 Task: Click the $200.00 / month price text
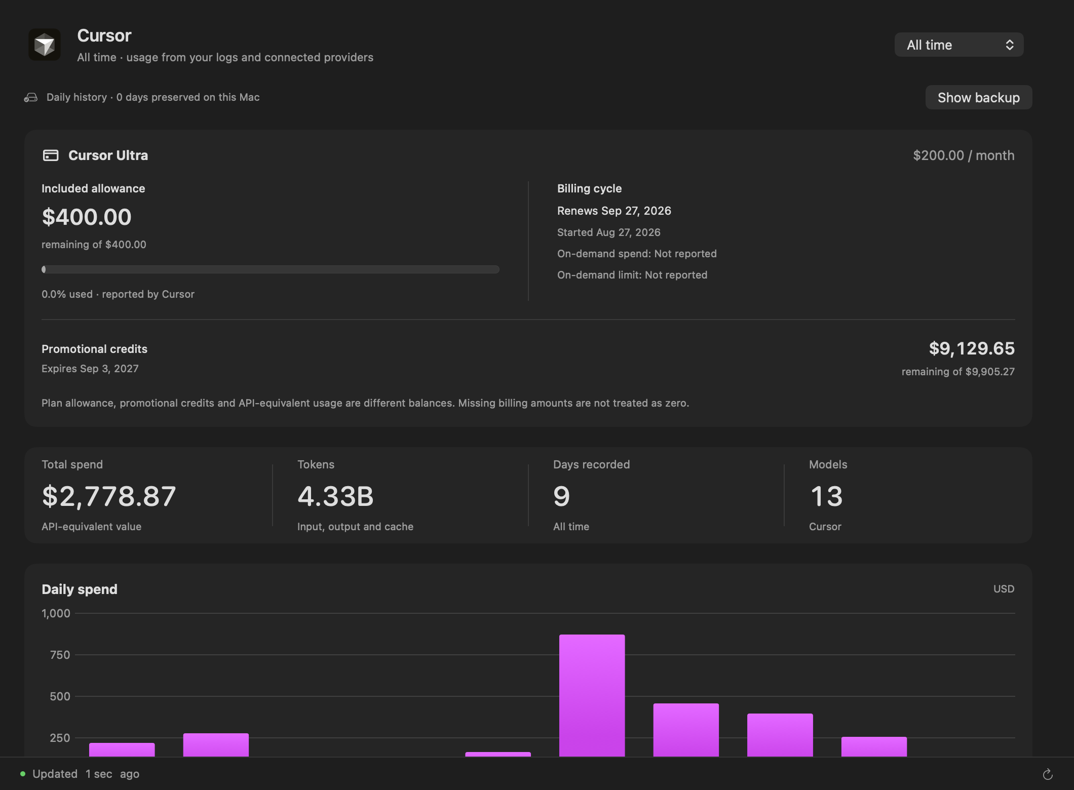(964, 155)
